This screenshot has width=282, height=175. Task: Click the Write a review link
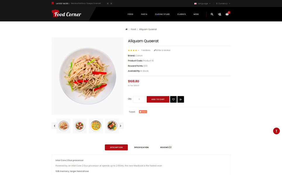point(162,50)
